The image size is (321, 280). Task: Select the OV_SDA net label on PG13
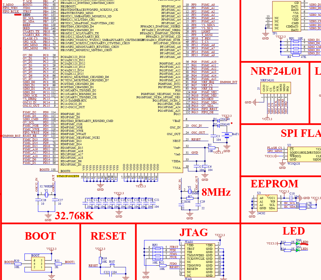pyautogui.click(x=207, y=105)
